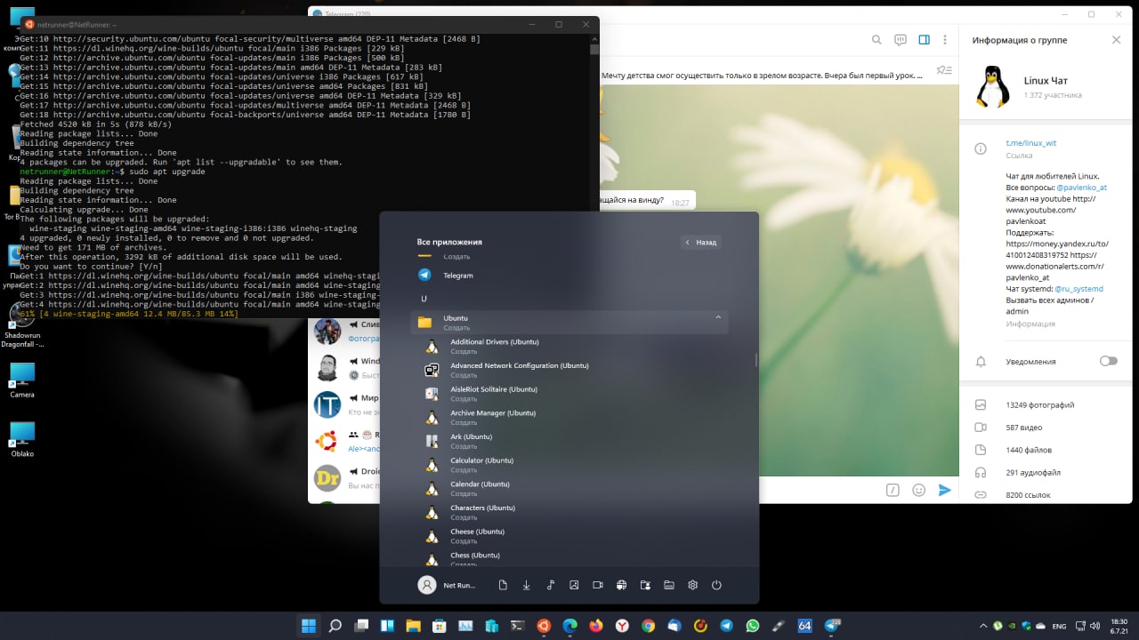Open Network icon in Start footer
The width and height of the screenshot is (1139, 640).
(622, 585)
